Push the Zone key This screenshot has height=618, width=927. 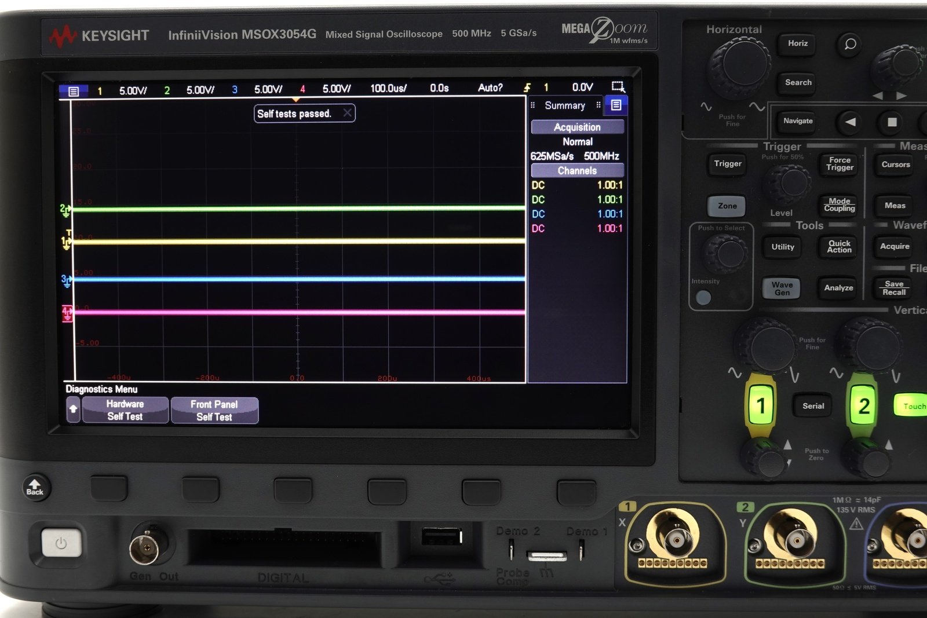point(727,206)
